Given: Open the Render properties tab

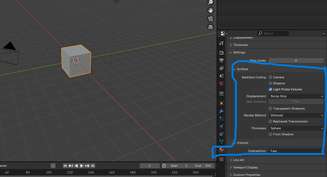Looking at the screenshot, I should tap(222, 53).
